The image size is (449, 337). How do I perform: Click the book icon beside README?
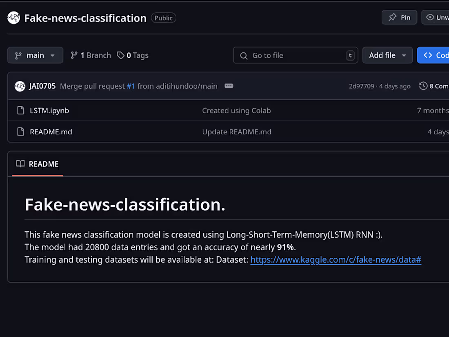coord(20,164)
